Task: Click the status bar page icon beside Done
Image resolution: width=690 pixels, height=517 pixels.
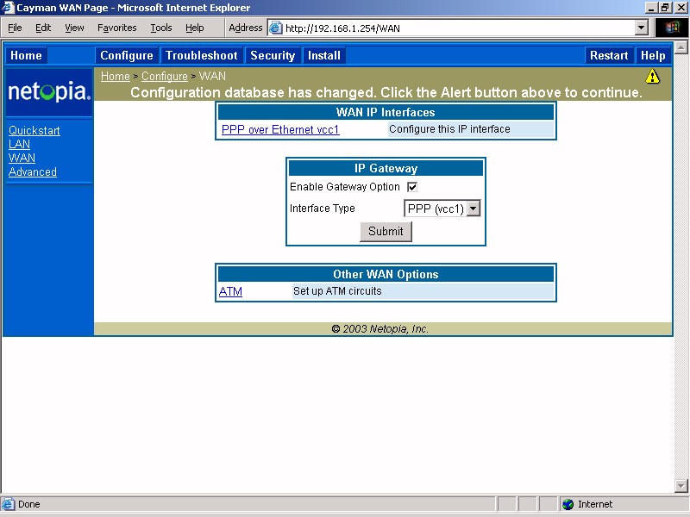Action: (8, 504)
